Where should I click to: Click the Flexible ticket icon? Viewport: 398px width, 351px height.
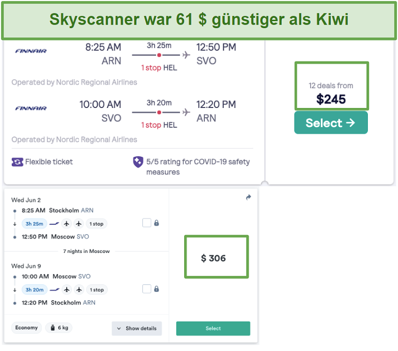coord(17,162)
